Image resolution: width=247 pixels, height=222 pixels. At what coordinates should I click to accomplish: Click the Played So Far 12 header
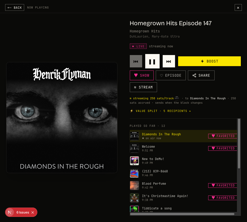[x=147, y=126]
